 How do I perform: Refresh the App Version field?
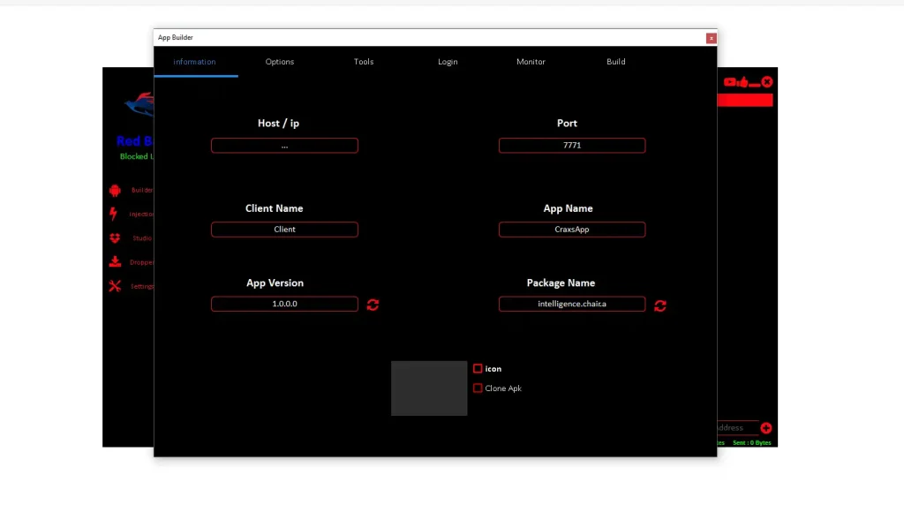[373, 305]
